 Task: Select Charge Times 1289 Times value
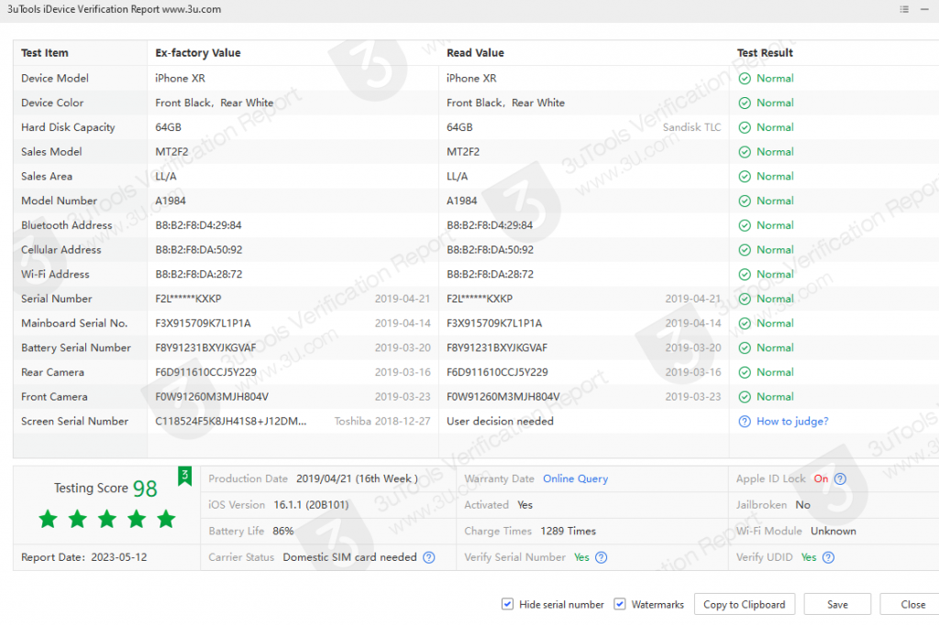568,532
